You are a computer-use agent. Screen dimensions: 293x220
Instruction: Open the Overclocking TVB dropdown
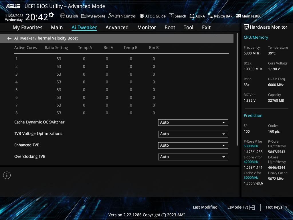coord(193,157)
